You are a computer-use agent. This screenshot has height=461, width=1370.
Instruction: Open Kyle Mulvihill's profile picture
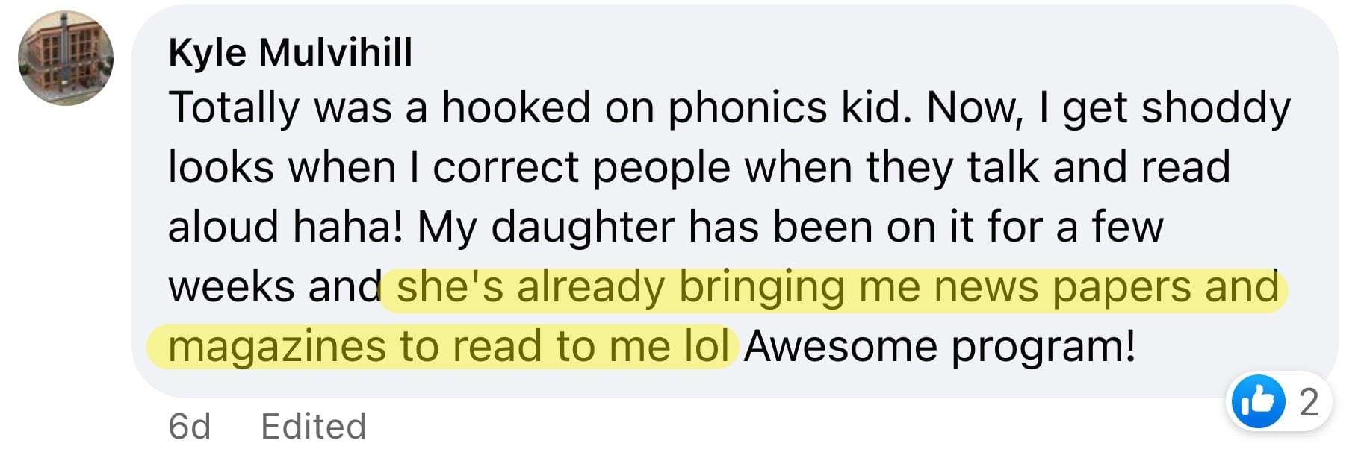click(x=66, y=58)
